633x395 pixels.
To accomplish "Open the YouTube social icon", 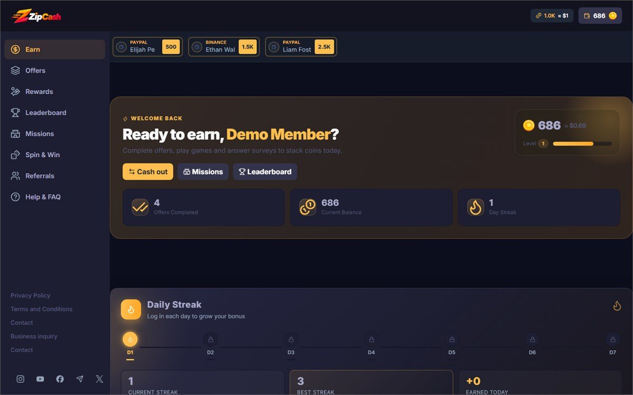I will [40, 379].
